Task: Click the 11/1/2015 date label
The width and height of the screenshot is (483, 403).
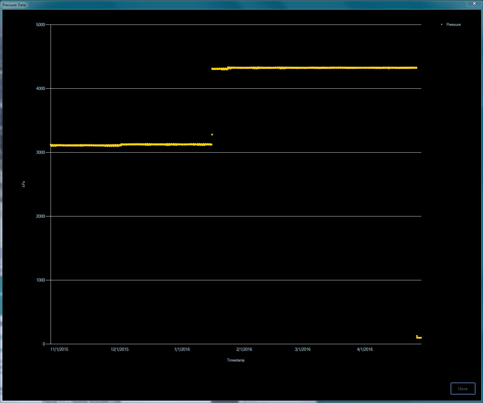Action: pos(59,349)
